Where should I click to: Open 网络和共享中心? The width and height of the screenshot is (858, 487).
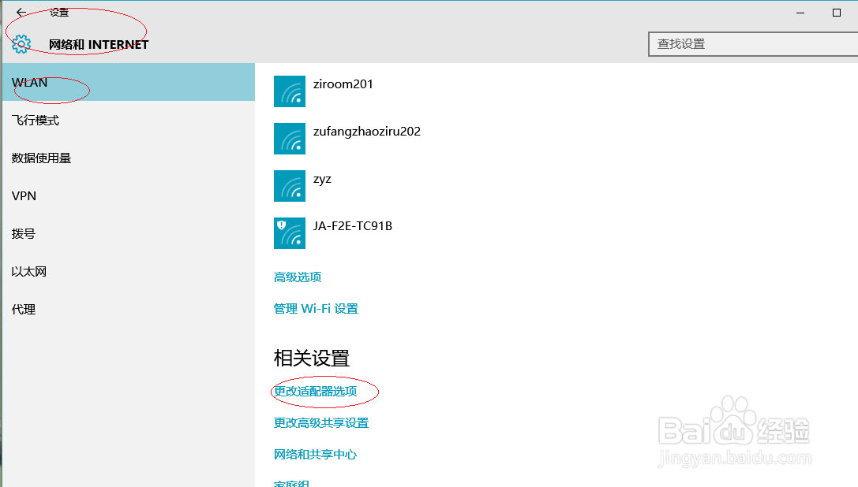point(315,454)
